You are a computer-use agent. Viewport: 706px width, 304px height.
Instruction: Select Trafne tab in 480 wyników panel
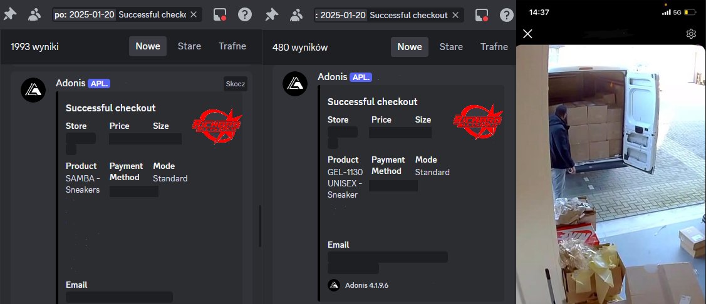pos(494,47)
